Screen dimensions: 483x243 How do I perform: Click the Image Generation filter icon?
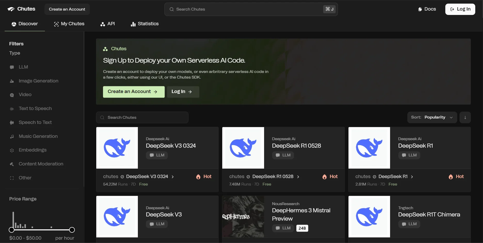(12, 81)
